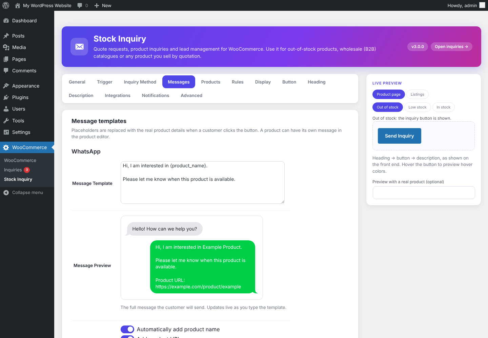This screenshot has width=488, height=338.
Task: Click the WordPress logo in admin bar
Action: coord(6,5)
